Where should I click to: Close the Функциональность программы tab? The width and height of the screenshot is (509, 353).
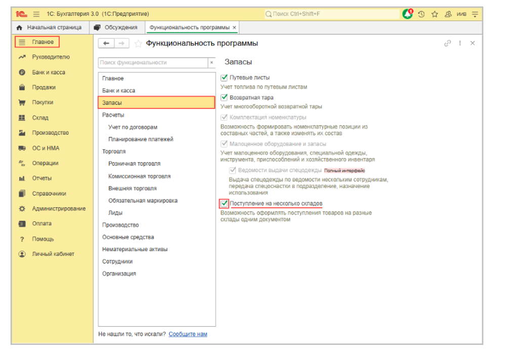pyautogui.click(x=234, y=28)
